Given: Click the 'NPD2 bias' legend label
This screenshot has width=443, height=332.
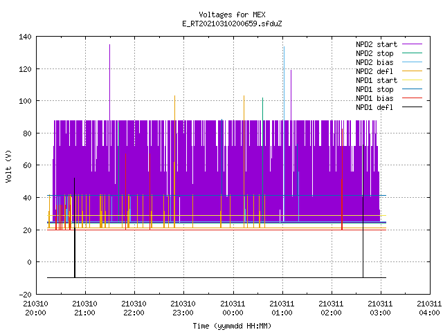Looking at the screenshot, I should tap(374, 62).
